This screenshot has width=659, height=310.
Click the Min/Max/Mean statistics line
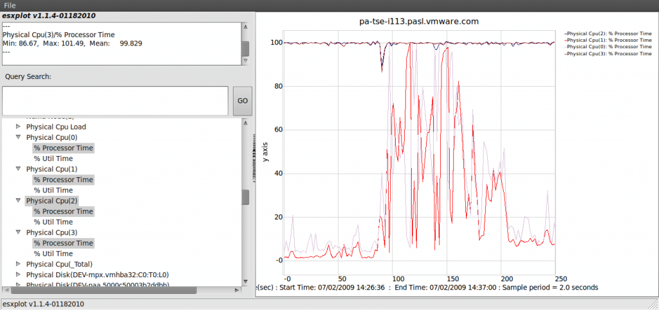click(x=72, y=43)
